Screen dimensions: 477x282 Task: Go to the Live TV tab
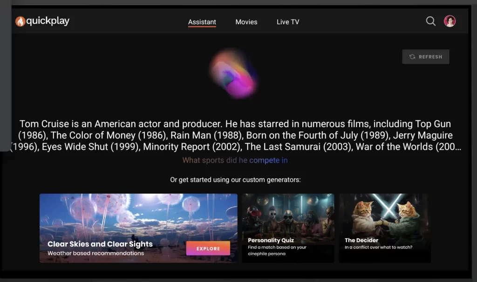click(288, 22)
